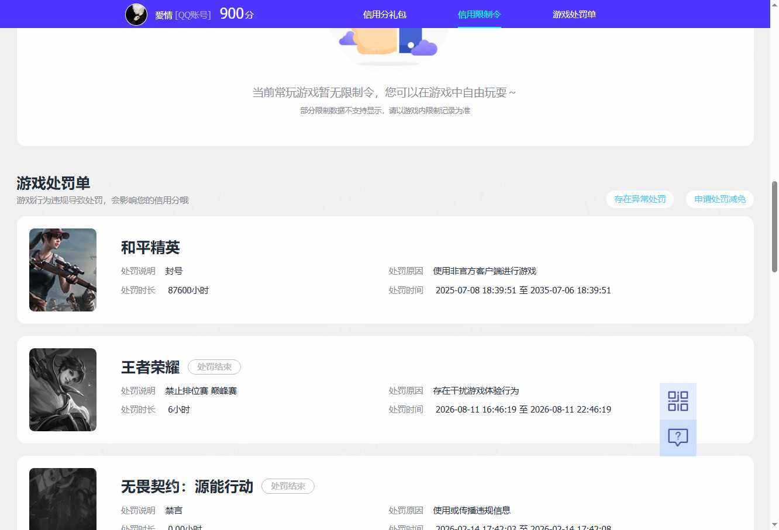This screenshot has height=530, width=779.
Task: Click the username 爱情 in header
Action: [x=164, y=15]
